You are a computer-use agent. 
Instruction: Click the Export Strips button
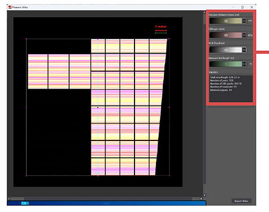241,201
